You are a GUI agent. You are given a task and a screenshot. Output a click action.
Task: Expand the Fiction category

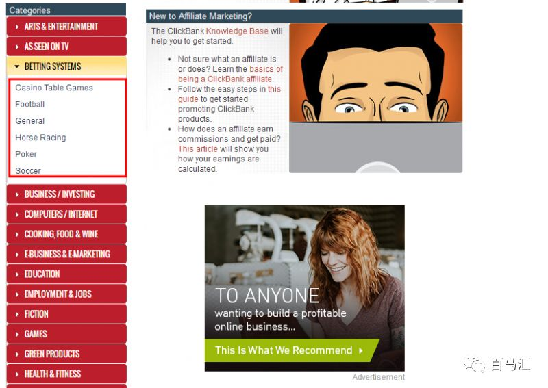[66, 313]
